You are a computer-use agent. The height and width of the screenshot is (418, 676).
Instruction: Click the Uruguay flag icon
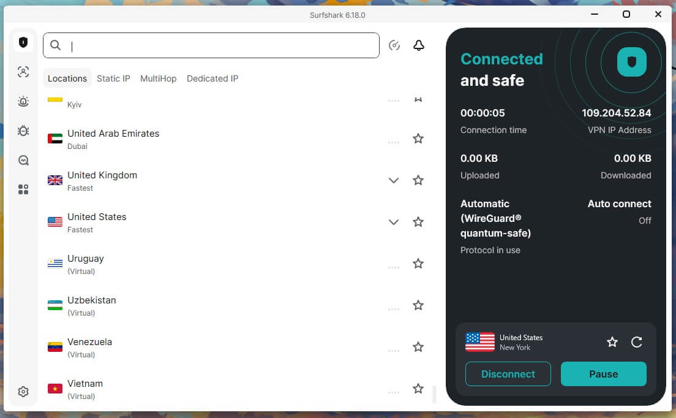pos(54,264)
